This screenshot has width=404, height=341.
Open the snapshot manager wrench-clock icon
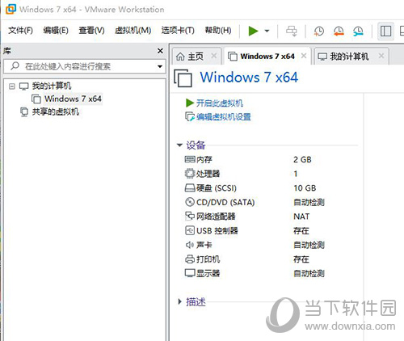pos(358,31)
